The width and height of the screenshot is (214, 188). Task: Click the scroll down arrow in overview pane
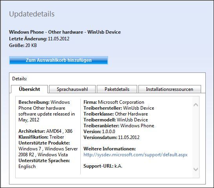point(196,169)
